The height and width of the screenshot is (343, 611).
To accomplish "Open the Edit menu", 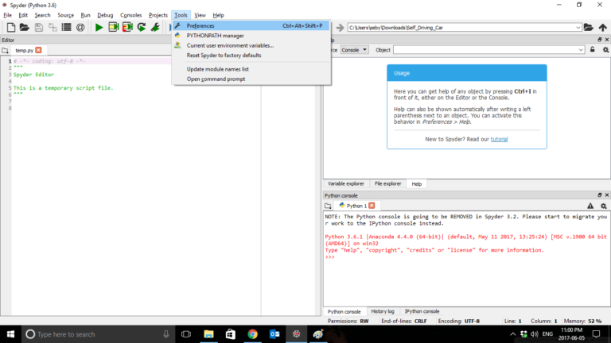I will pos(23,15).
